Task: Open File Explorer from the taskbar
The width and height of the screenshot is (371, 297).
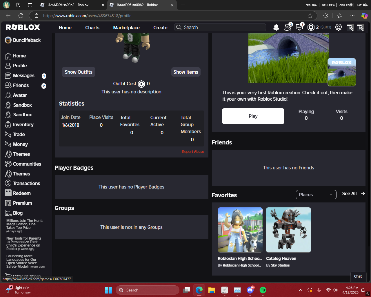Action: (x=212, y=290)
